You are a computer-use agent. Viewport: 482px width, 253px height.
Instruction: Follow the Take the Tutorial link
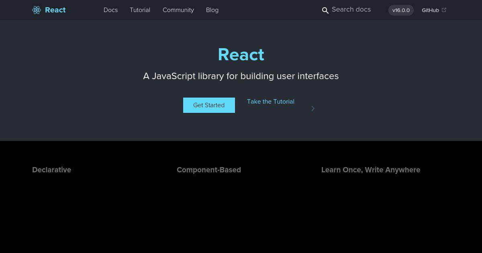coord(271,102)
